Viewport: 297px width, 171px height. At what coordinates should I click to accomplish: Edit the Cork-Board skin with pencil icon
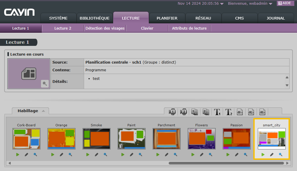(26, 154)
